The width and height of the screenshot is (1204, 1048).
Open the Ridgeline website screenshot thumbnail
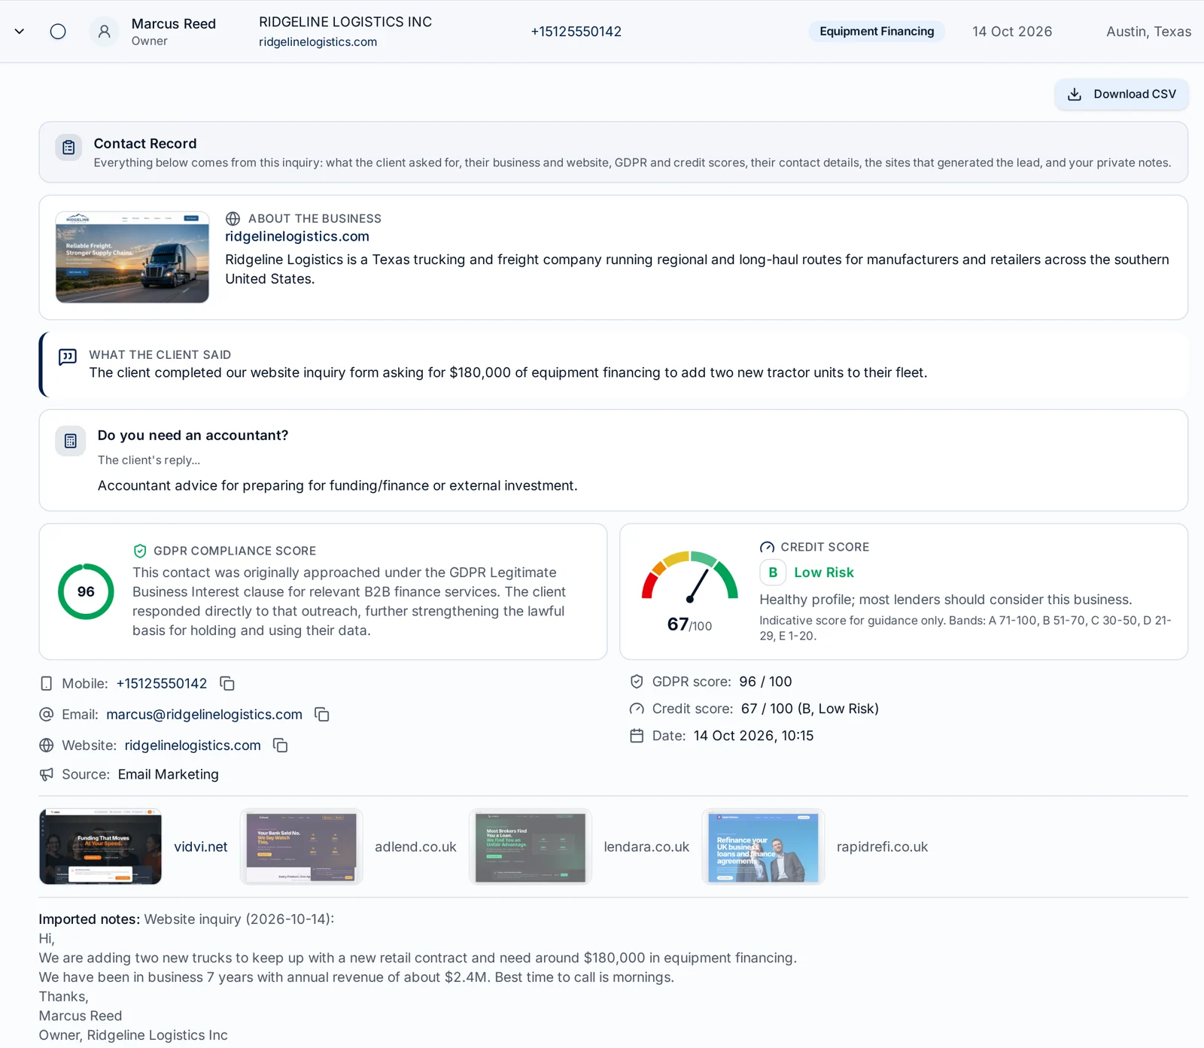[132, 257]
